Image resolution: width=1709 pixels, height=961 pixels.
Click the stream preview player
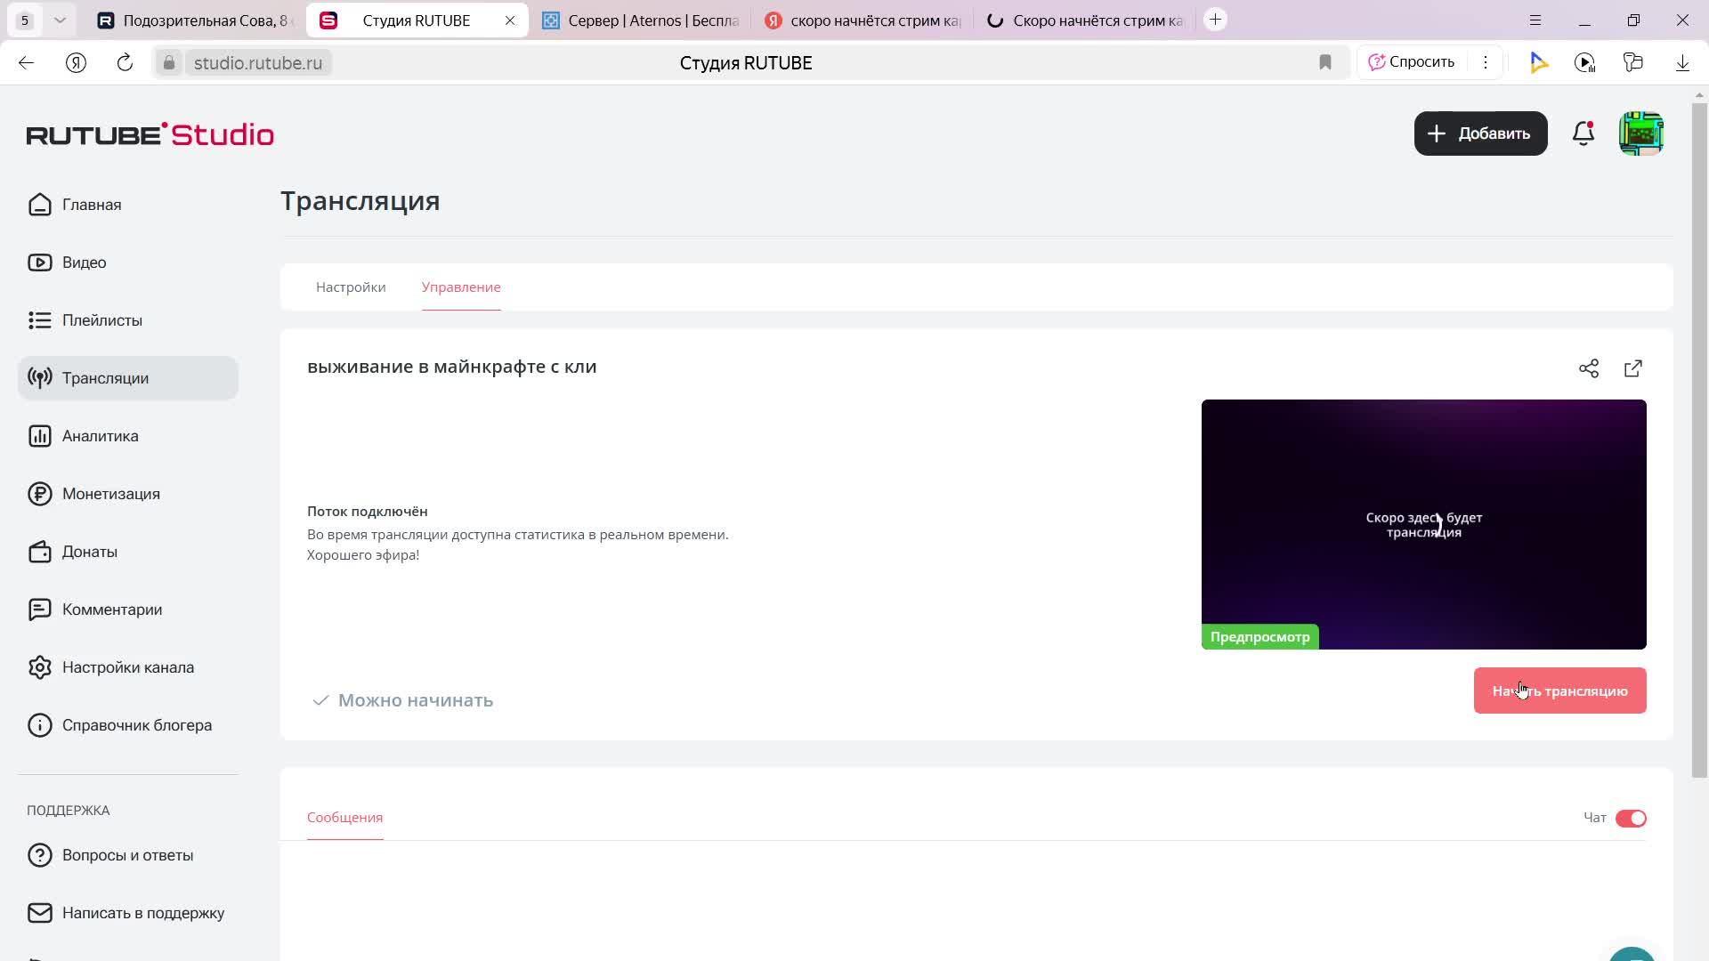click(1423, 524)
